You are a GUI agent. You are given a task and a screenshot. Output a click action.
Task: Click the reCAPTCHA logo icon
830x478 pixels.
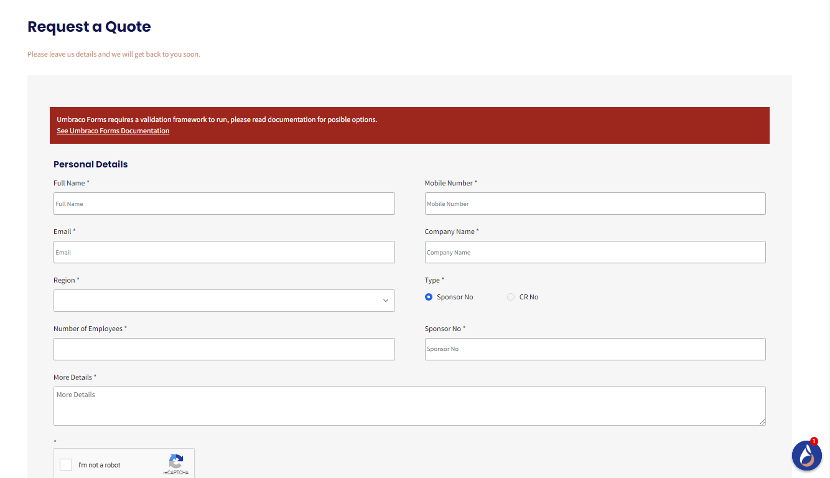tap(176, 461)
